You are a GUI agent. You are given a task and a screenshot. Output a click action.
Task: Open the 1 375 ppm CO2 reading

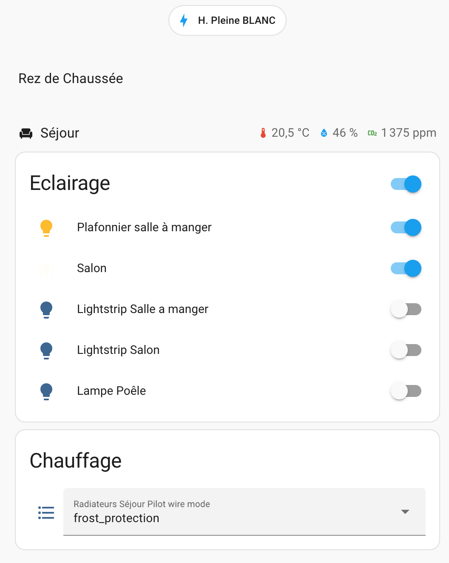click(x=408, y=133)
